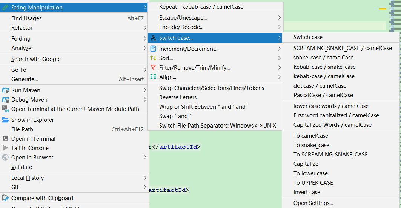Expand the Encode/Decode submenu arrow

pos(280,27)
